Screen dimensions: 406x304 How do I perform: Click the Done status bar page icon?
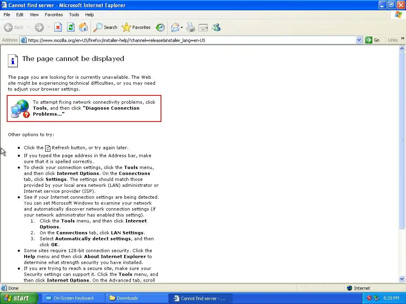click(4, 288)
